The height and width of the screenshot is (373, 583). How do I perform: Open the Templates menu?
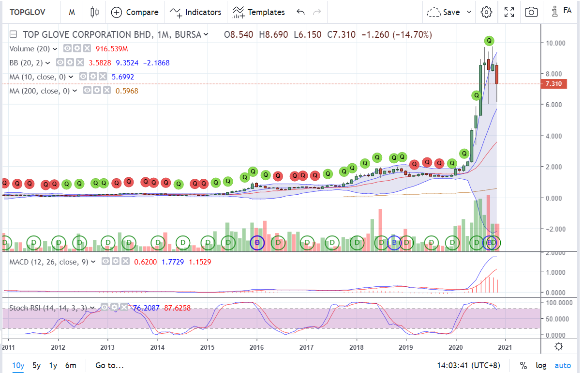tap(259, 12)
